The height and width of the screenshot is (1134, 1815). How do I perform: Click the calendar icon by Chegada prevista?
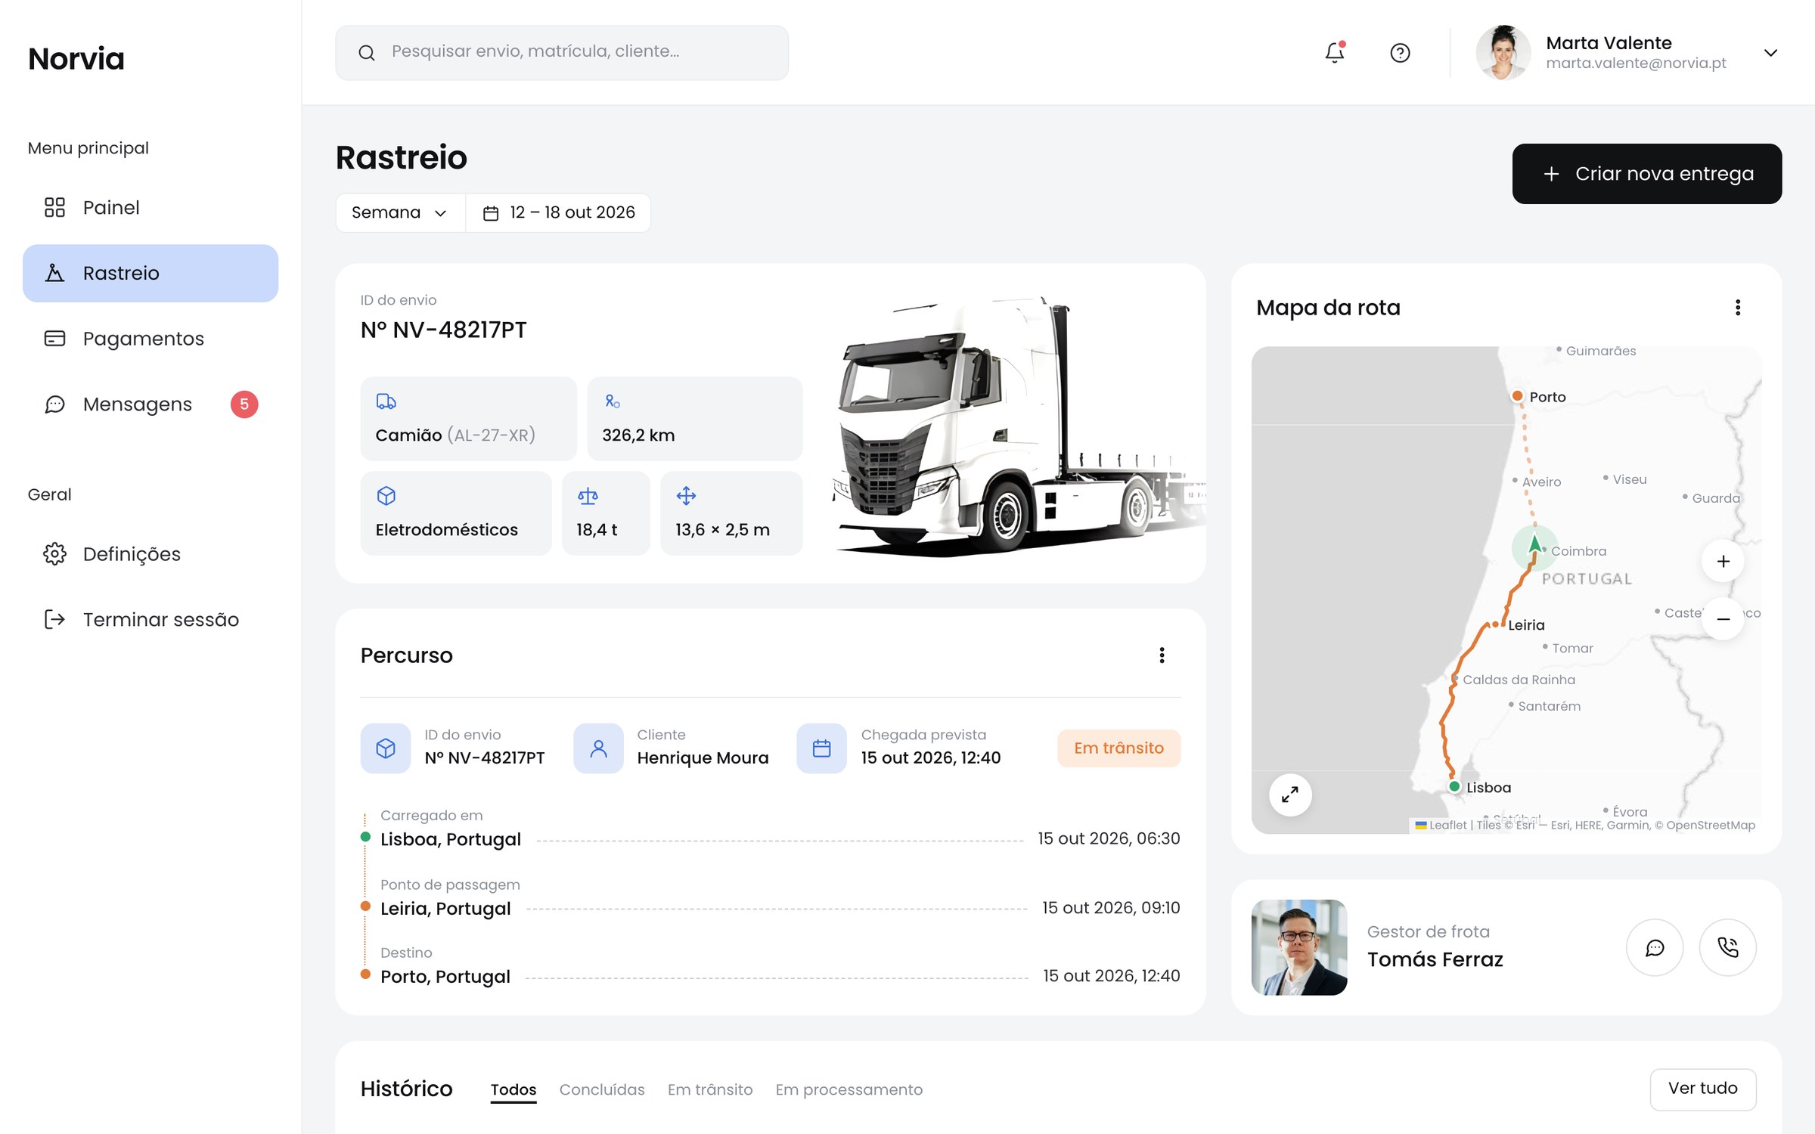pos(821,748)
